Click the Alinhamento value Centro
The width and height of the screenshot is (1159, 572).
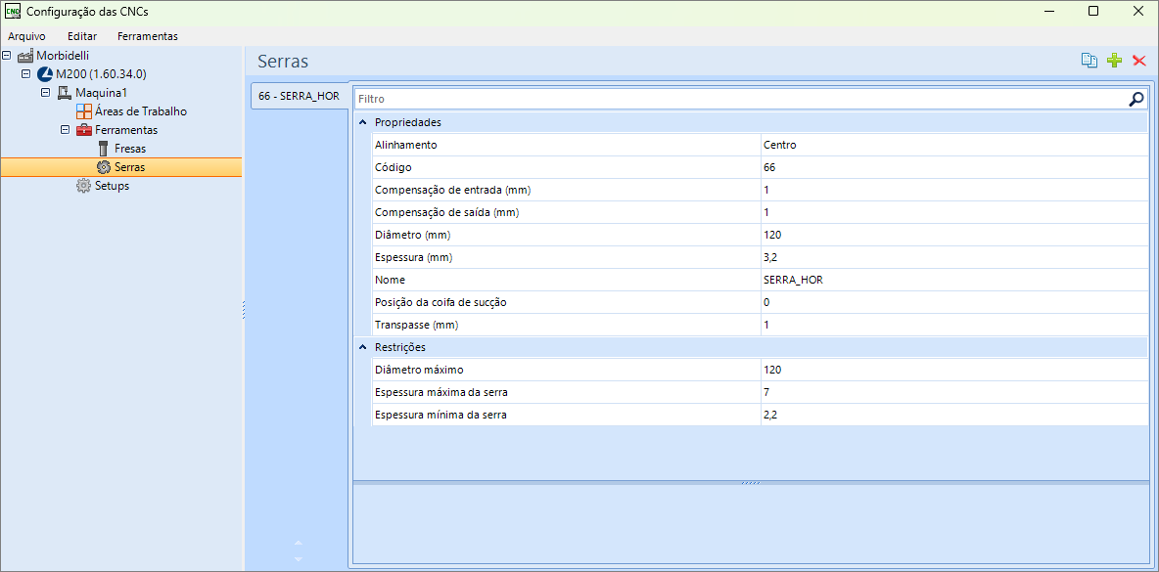point(953,145)
